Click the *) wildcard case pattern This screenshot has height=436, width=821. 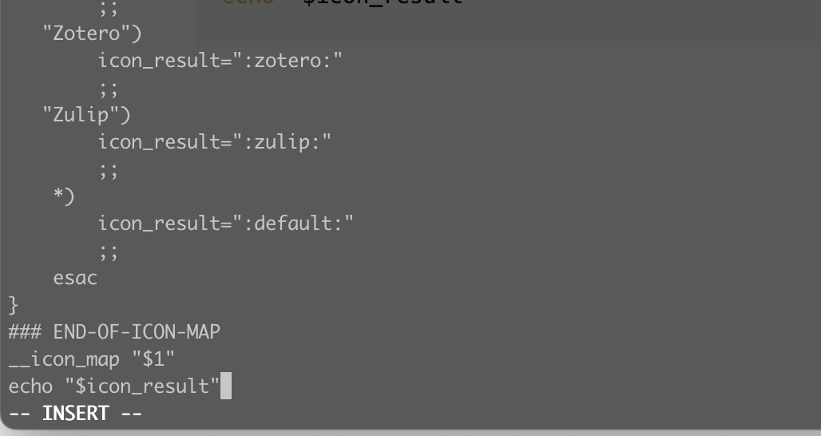(x=64, y=196)
